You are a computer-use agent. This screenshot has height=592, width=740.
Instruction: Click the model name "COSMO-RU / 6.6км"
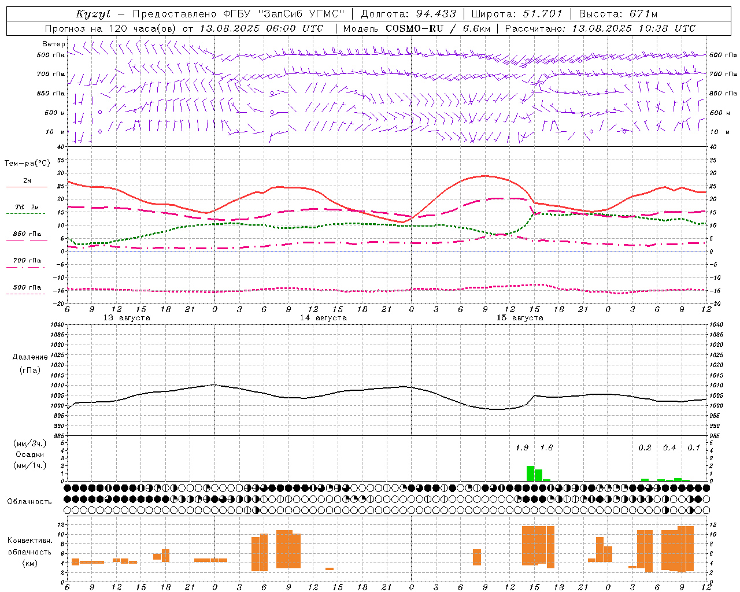436,28
